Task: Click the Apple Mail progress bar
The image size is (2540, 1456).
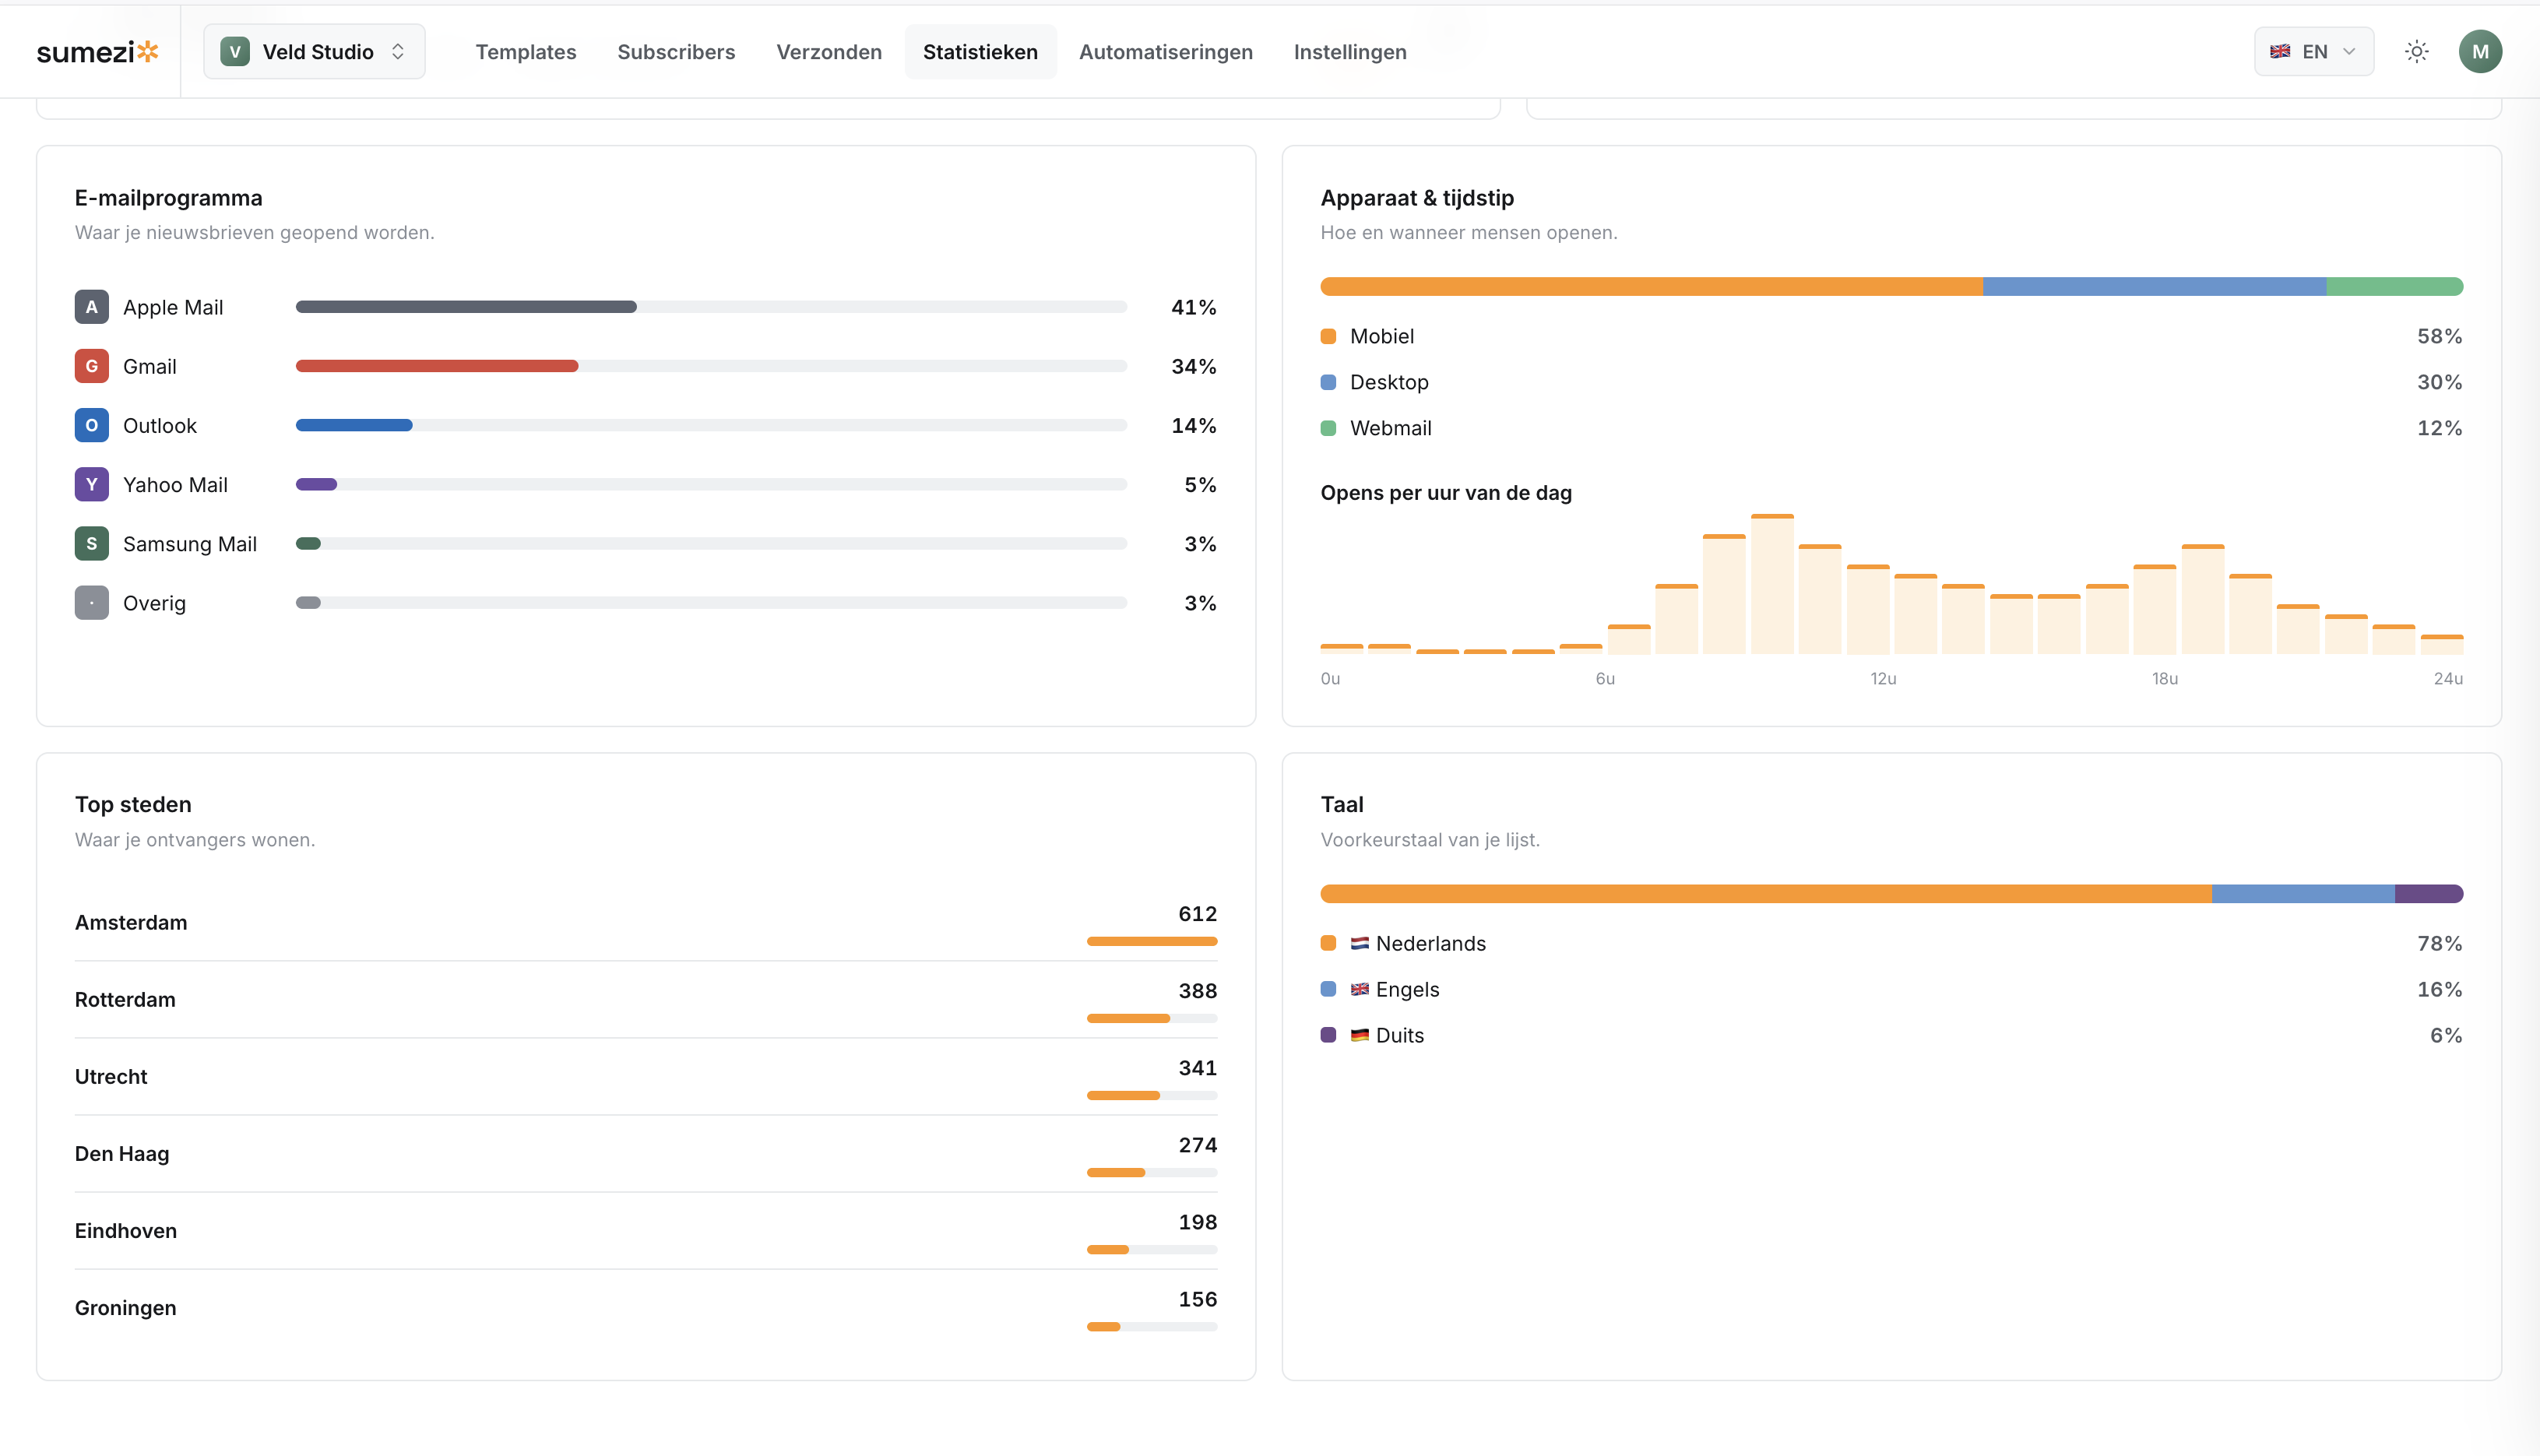Action: [711, 307]
